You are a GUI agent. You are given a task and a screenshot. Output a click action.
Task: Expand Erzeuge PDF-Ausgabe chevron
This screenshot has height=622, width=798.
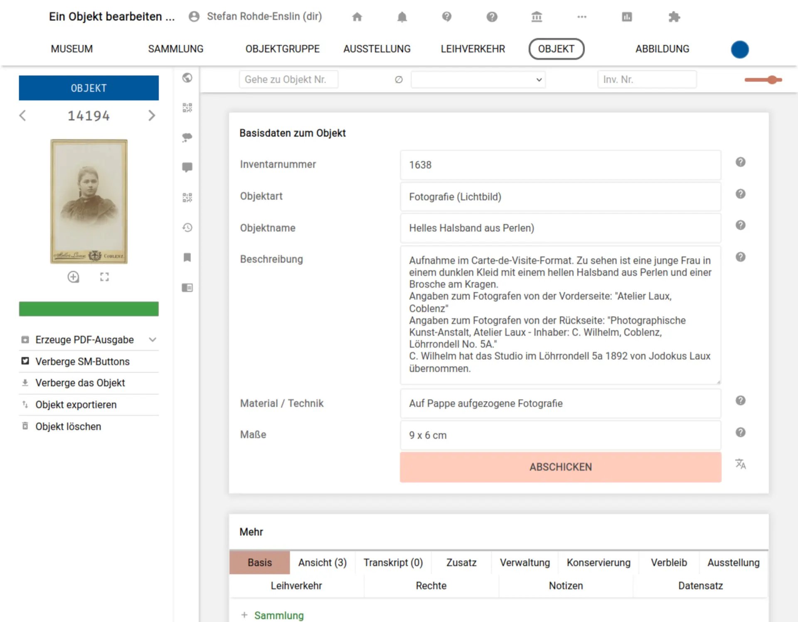click(153, 340)
